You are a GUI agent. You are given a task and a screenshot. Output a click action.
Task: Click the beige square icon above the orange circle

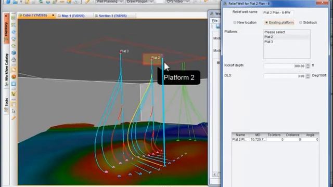click(x=14, y=70)
